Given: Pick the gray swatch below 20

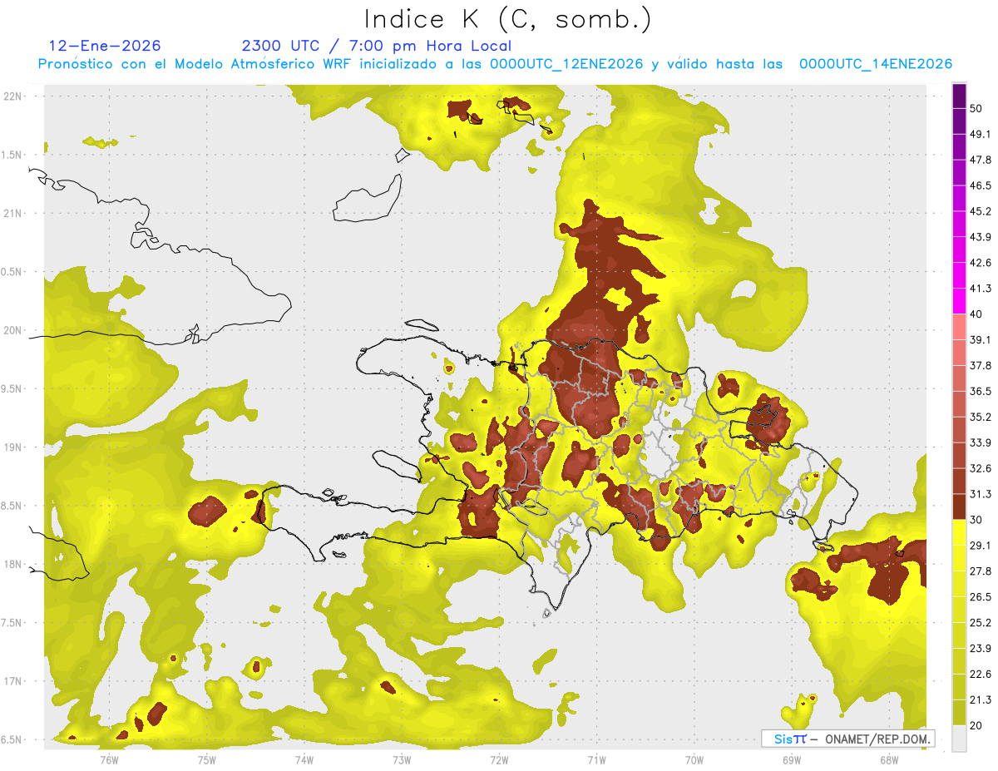Looking at the screenshot, I should [960, 738].
